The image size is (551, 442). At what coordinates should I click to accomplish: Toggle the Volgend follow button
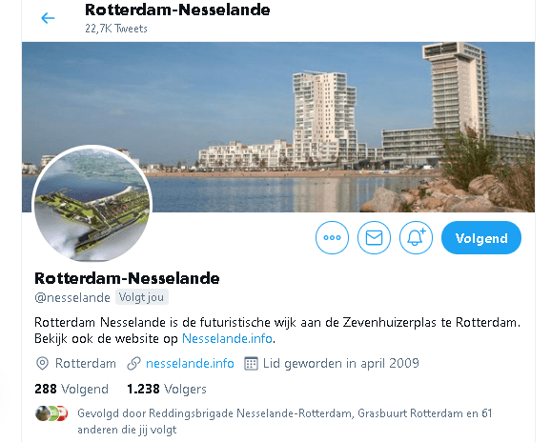point(481,238)
